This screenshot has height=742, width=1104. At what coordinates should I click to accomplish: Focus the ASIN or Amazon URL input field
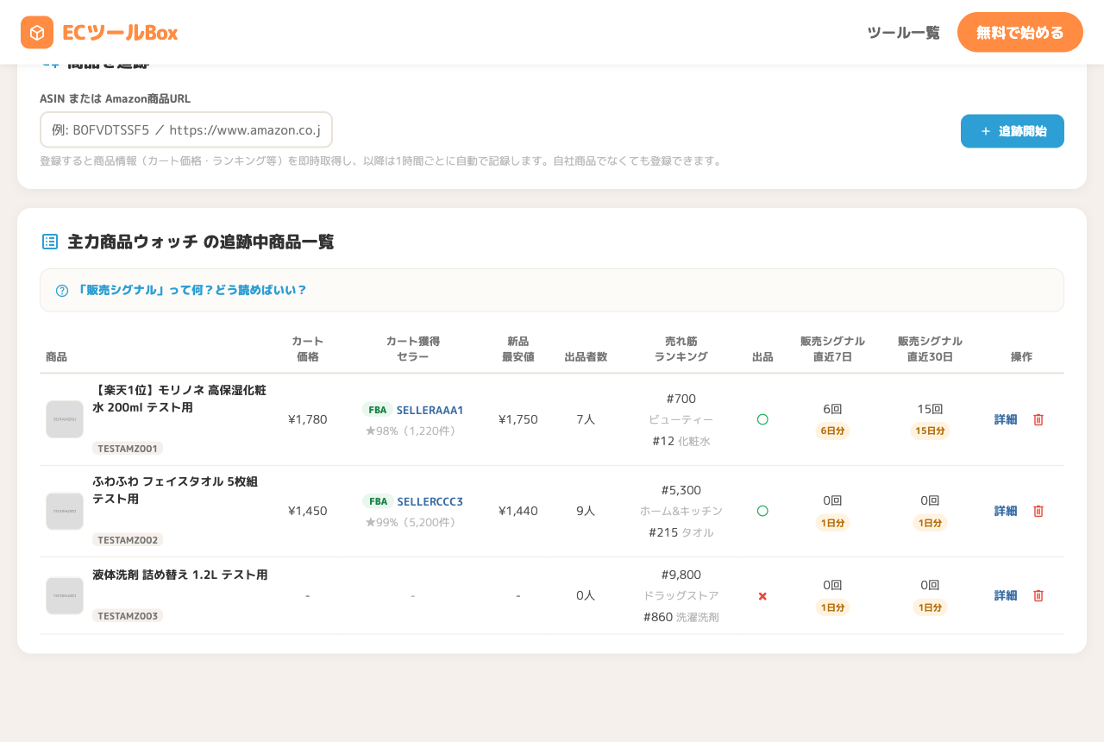point(186,129)
